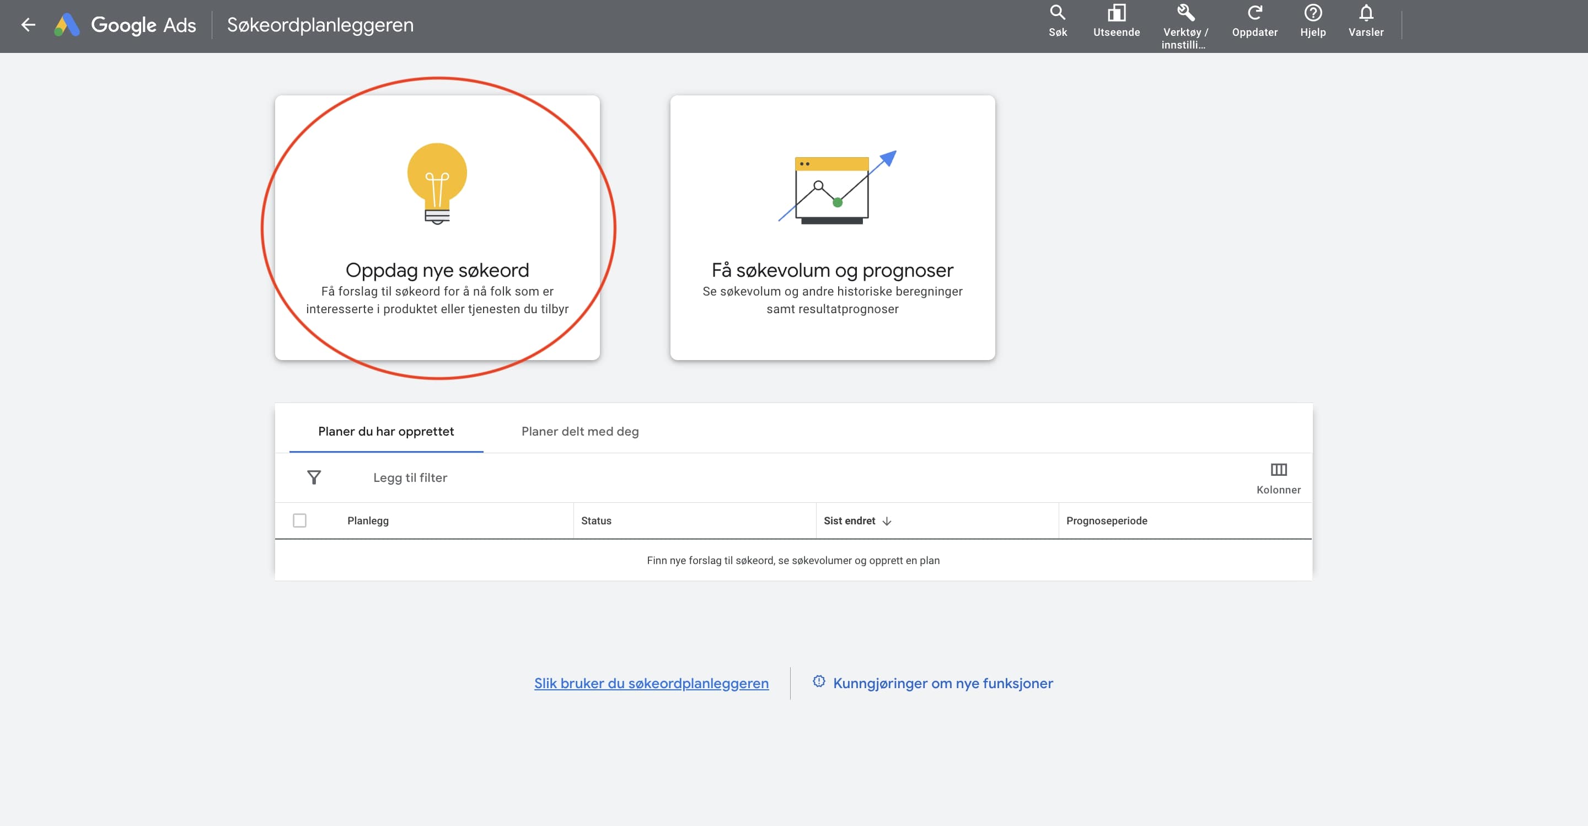Switch to Planer delt med deg tab
The width and height of the screenshot is (1588, 826).
pyautogui.click(x=580, y=431)
